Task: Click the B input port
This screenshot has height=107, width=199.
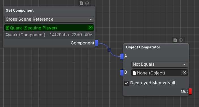Action: pos(122,72)
